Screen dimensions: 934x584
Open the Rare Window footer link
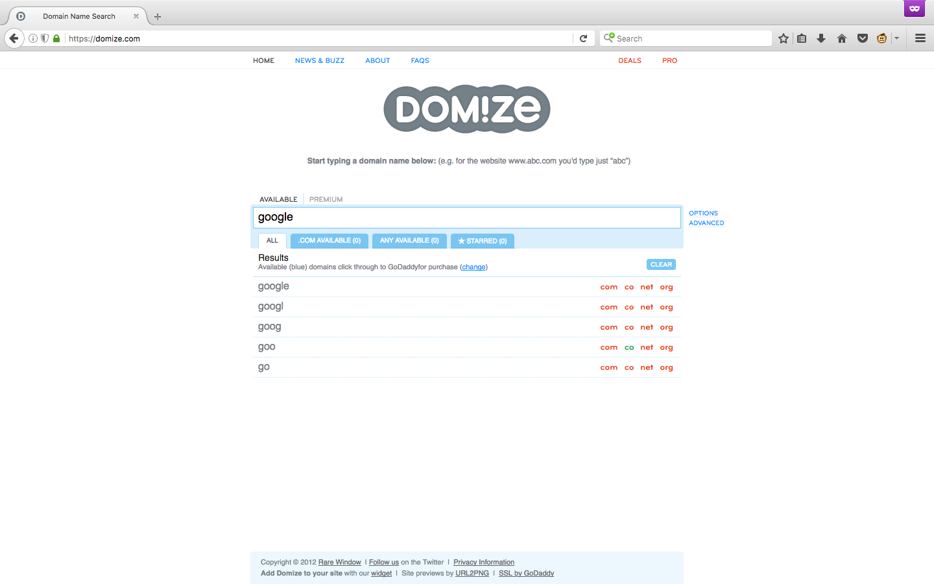pyautogui.click(x=339, y=562)
